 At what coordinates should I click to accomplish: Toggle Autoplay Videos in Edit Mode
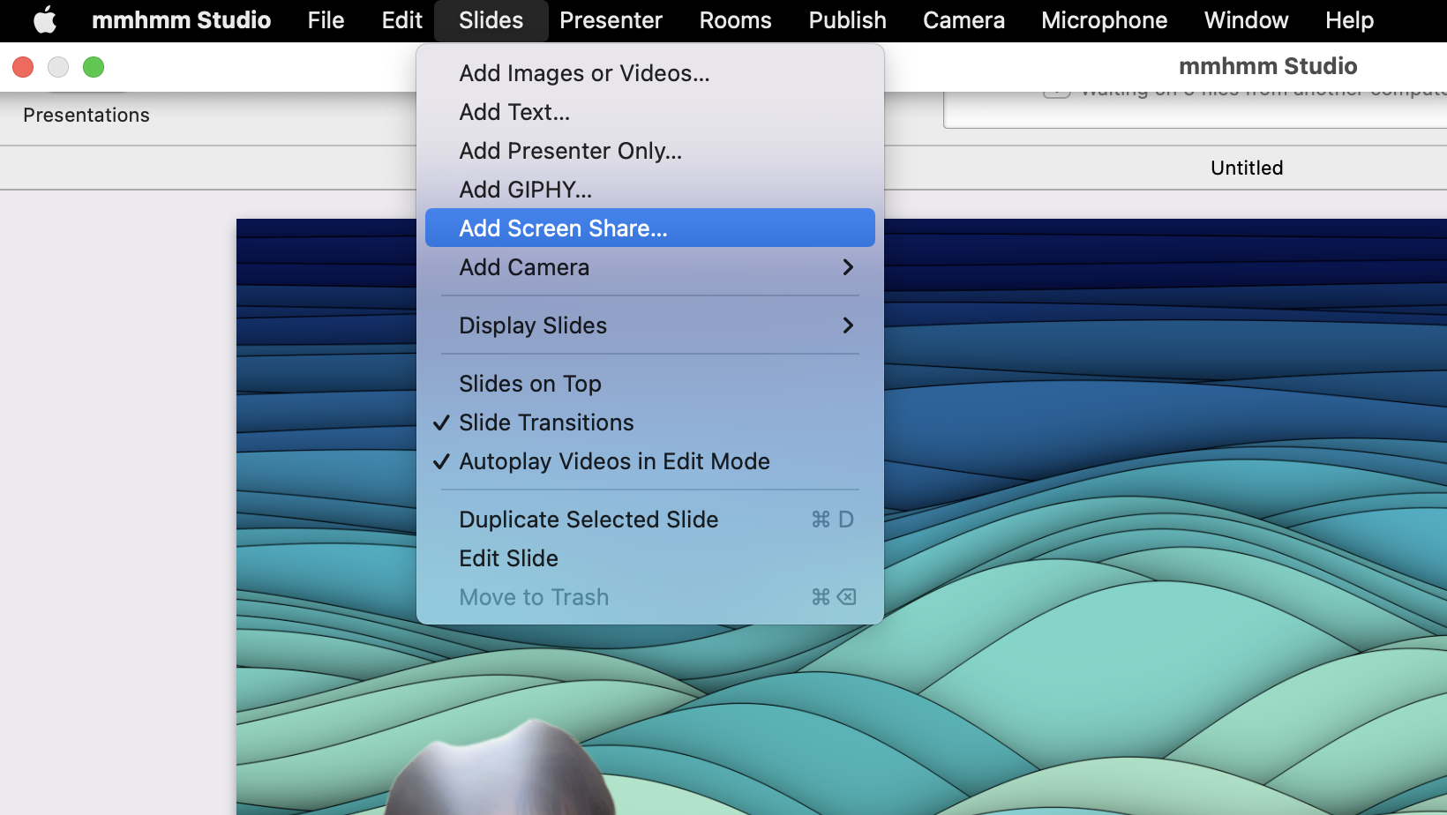650,461
